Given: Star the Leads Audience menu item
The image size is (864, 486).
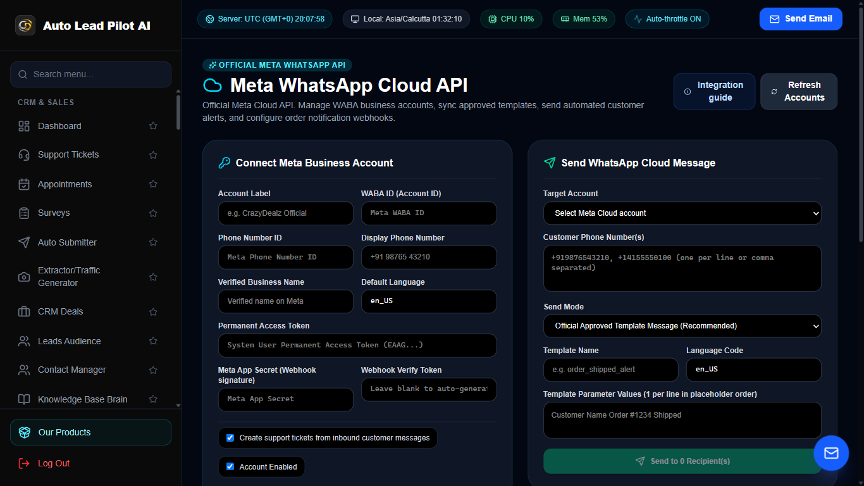Looking at the screenshot, I should pyautogui.click(x=153, y=341).
